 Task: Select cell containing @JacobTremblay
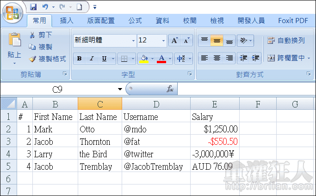pos(156,166)
